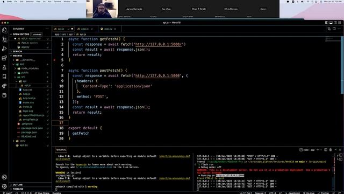This screenshot has height=194, width=344.
Task: Open the launch profile dropdown beside plus
Action: pyautogui.click(x=321, y=150)
